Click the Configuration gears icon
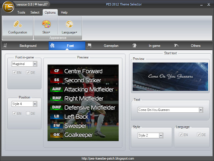 (x=17, y=24)
